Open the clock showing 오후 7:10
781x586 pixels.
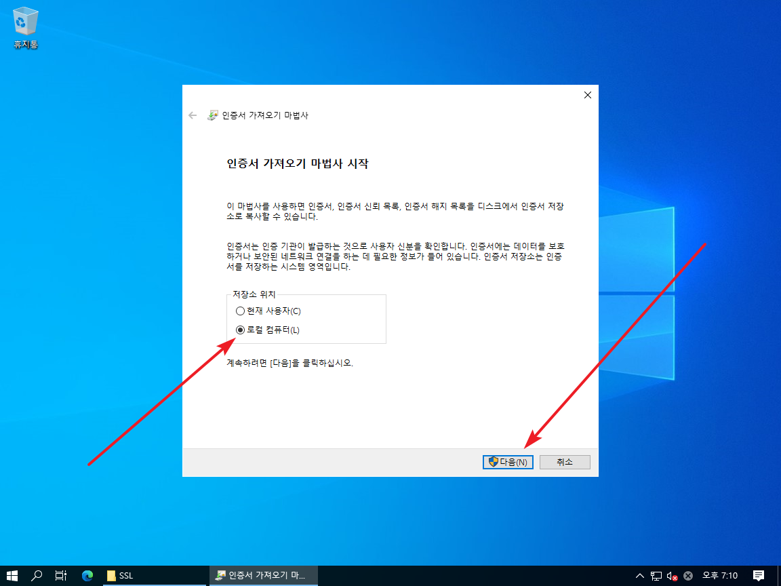click(720, 576)
